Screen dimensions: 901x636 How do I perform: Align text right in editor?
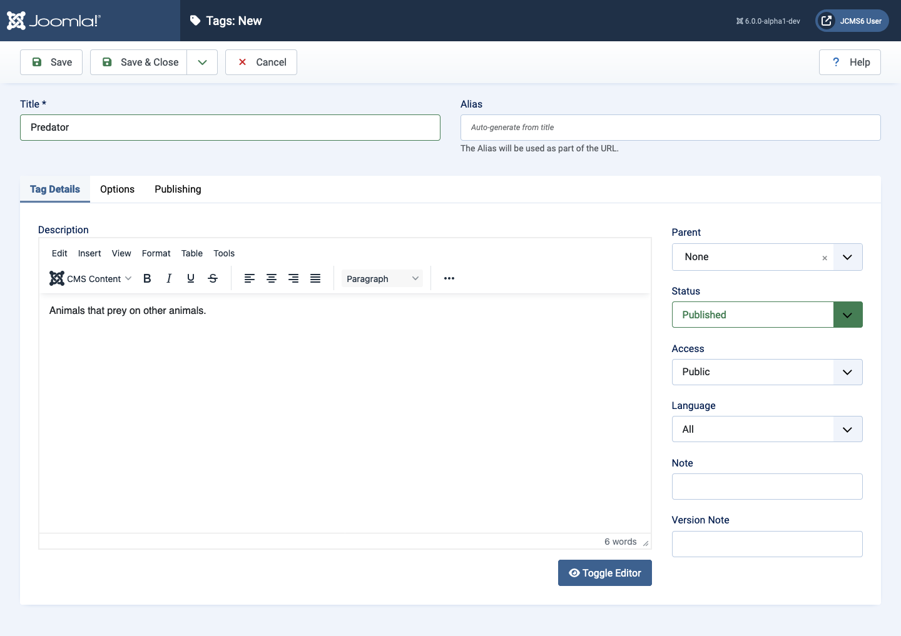pos(293,279)
